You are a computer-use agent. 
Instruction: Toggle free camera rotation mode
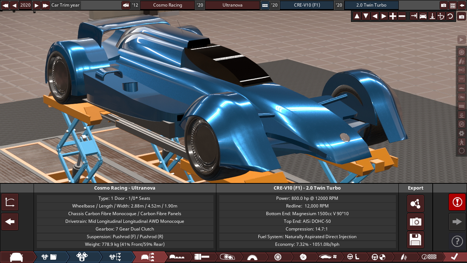click(441, 16)
